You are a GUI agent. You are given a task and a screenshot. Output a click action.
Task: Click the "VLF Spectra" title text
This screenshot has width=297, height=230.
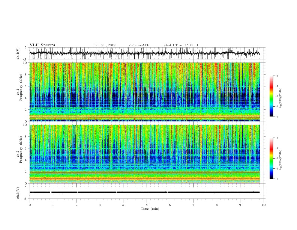coord(42,45)
